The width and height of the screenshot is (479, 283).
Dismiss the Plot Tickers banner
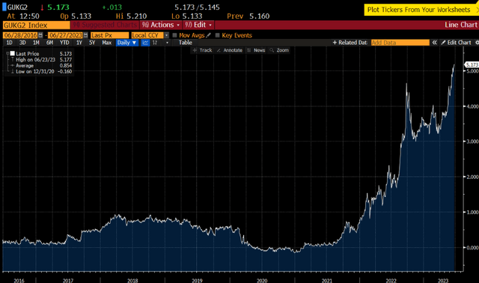tap(478, 10)
